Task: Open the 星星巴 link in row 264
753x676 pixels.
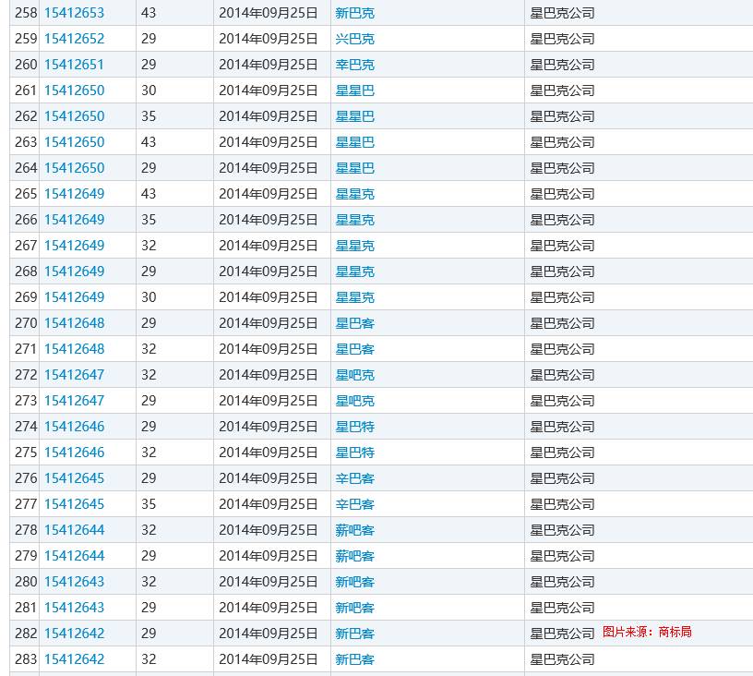Action: point(355,168)
